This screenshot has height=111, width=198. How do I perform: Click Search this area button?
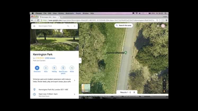click(124, 25)
